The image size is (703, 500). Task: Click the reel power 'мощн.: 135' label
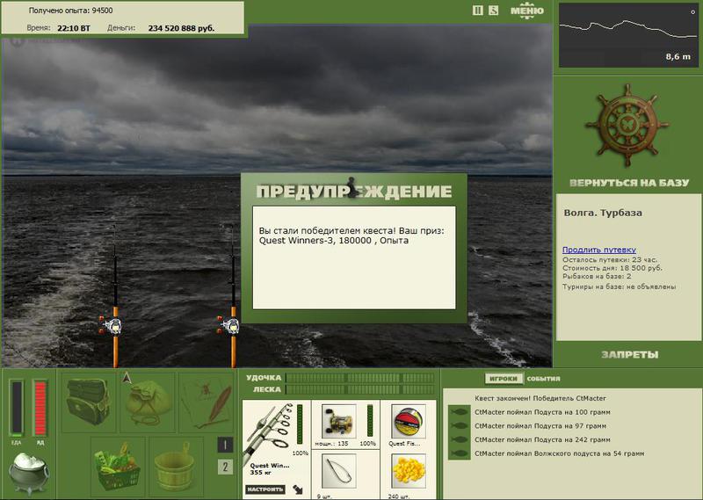point(331,444)
